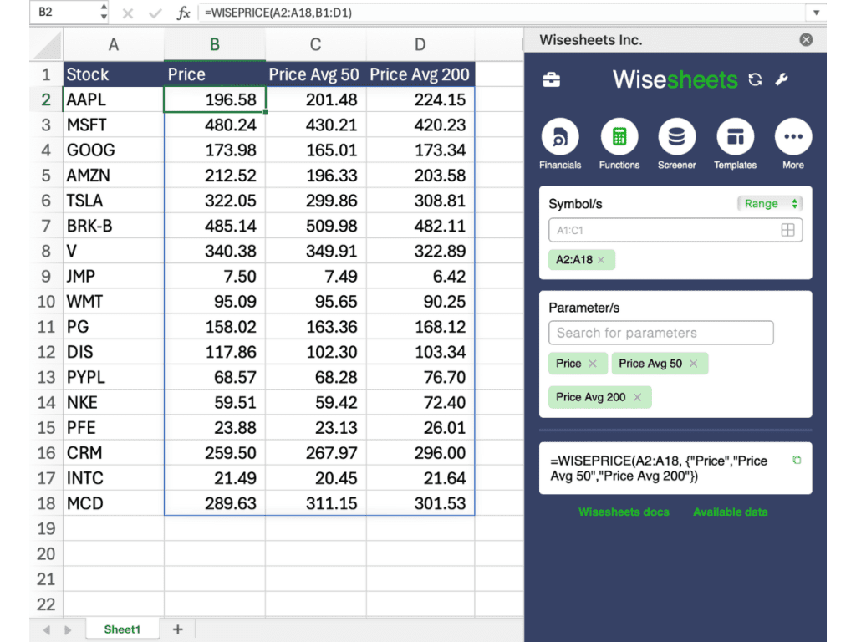Copy the WISEPRICE formula with copy icon

tap(796, 461)
